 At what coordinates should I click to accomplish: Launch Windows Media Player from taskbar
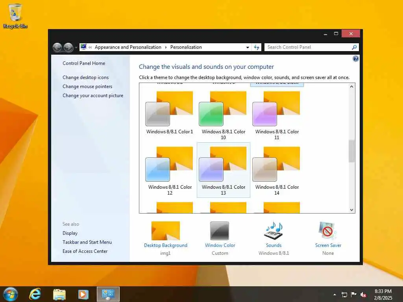(83, 294)
